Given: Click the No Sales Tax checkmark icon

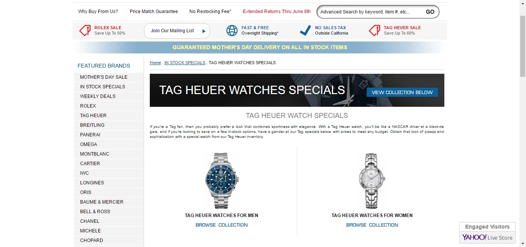Looking at the screenshot, I should pyautogui.click(x=305, y=30).
